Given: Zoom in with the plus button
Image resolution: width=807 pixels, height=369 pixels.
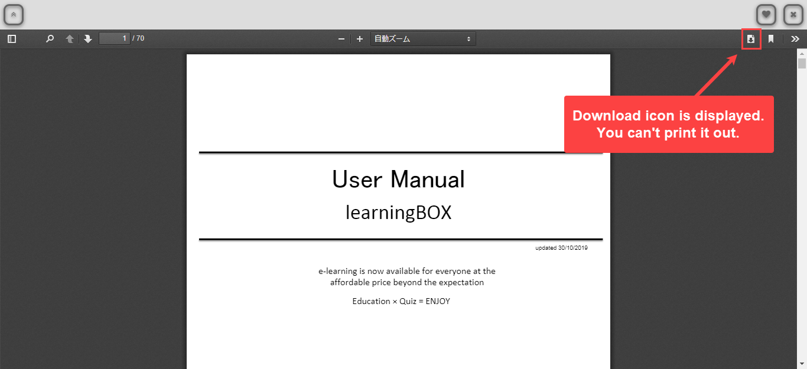Looking at the screenshot, I should click(x=360, y=39).
